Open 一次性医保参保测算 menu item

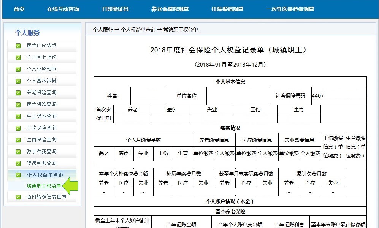290,9
